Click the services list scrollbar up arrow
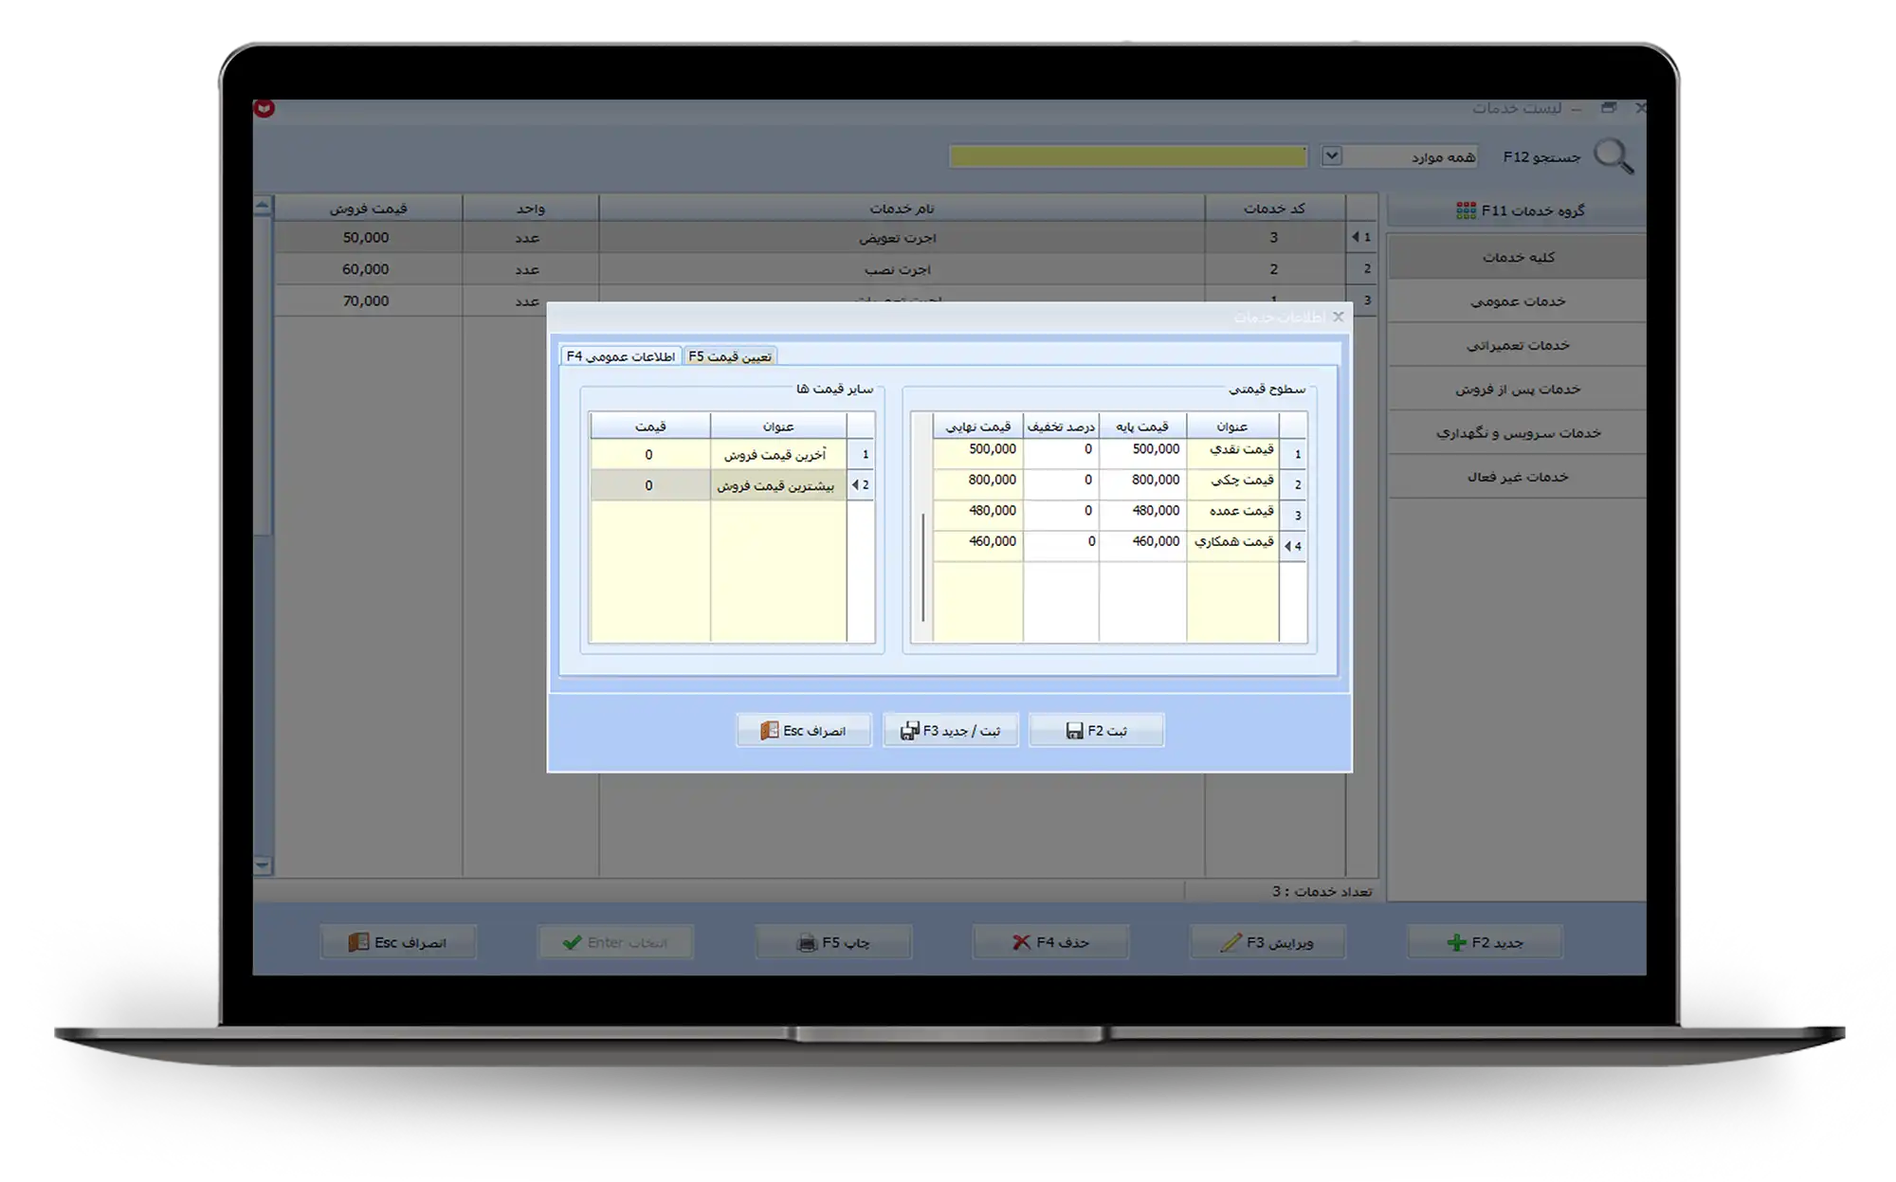This screenshot has width=1896, height=1182. click(263, 205)
